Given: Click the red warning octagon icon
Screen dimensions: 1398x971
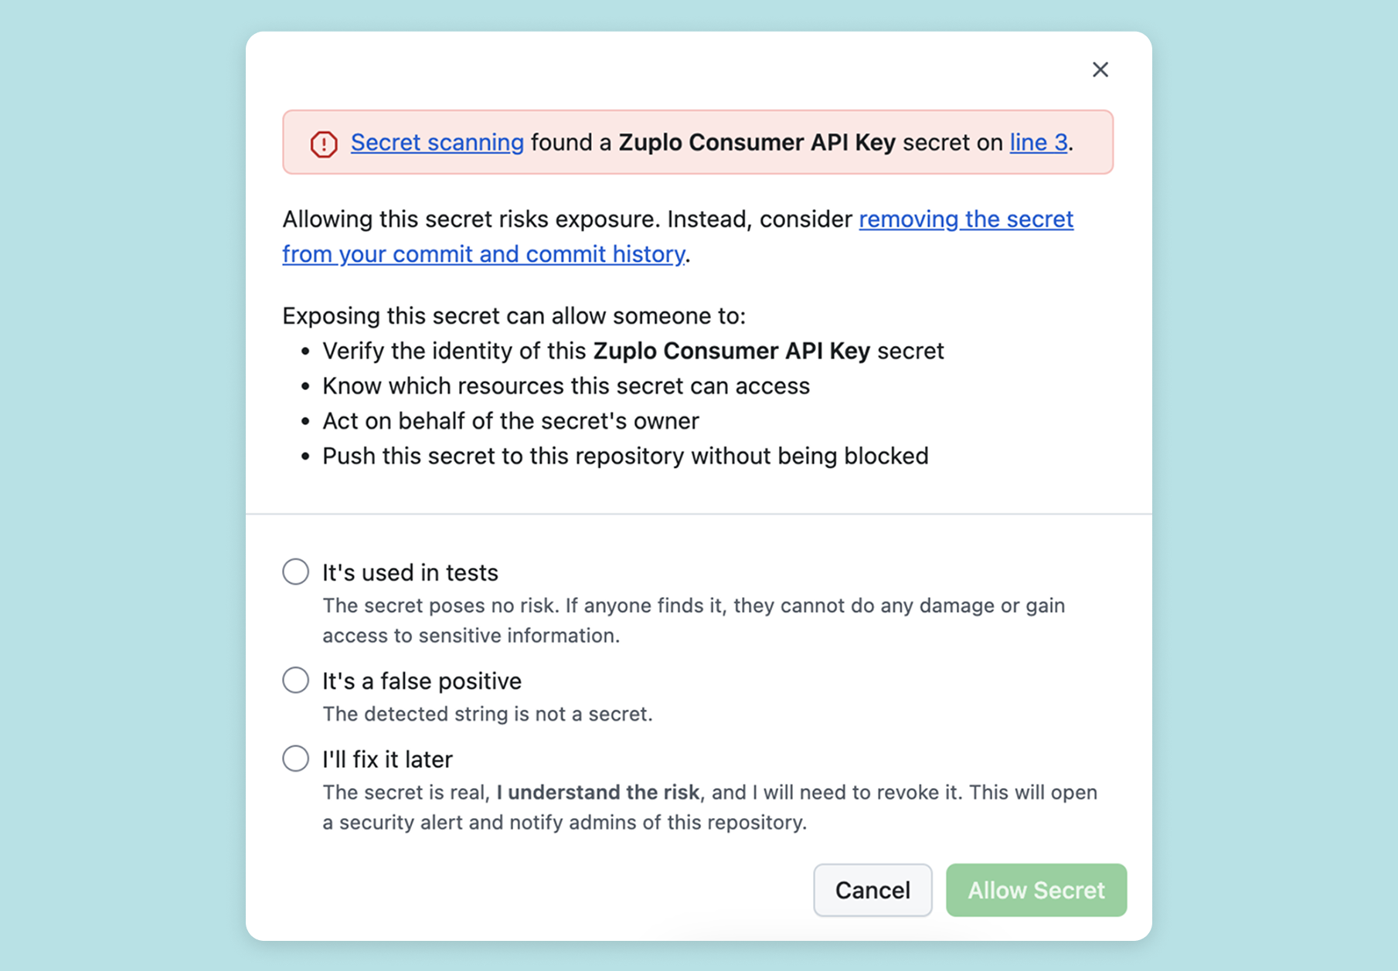Looking at the screenshot, I should click(x=324, y=144).
